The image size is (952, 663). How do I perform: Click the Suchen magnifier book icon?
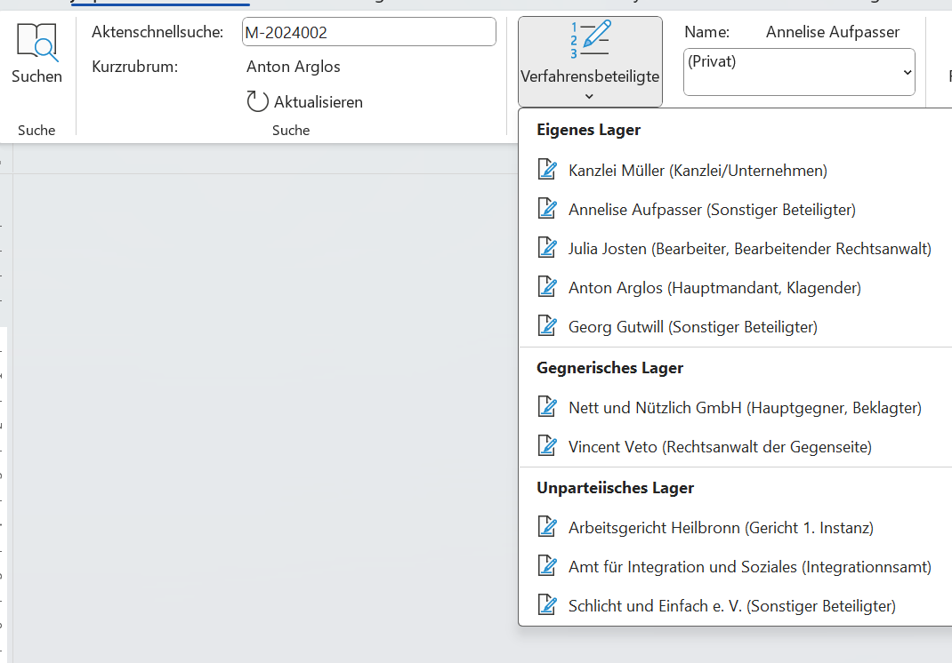coord(36,43)
